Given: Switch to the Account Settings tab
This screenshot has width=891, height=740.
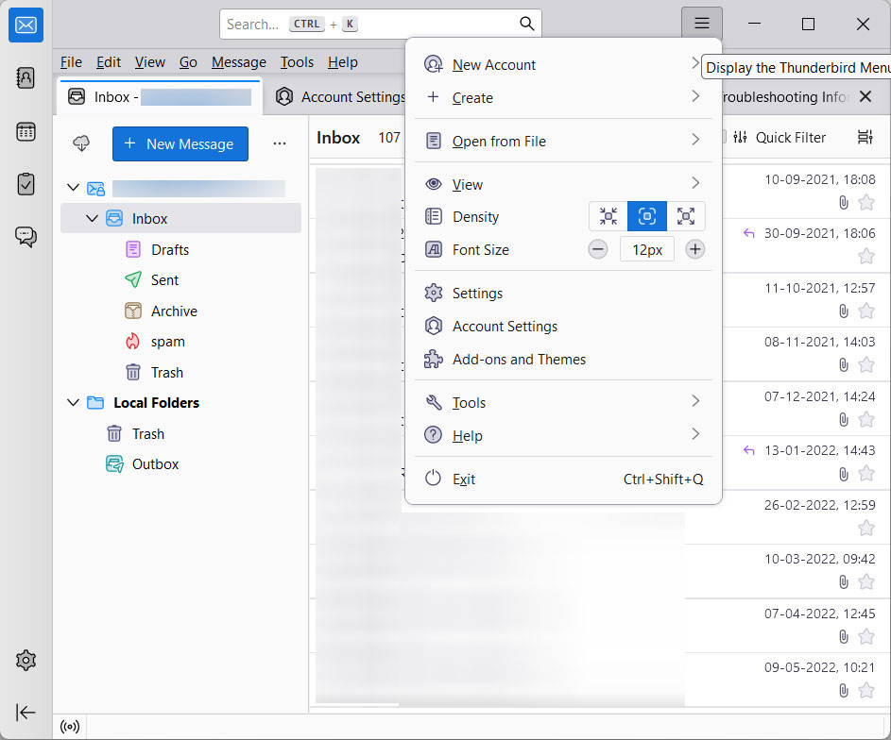Looking at the screenshot, I should pos(342,97).
